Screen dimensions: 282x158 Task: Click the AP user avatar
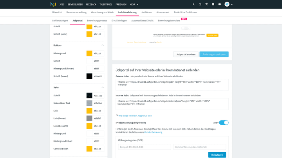pyautogui.click(x=227, y=4)
